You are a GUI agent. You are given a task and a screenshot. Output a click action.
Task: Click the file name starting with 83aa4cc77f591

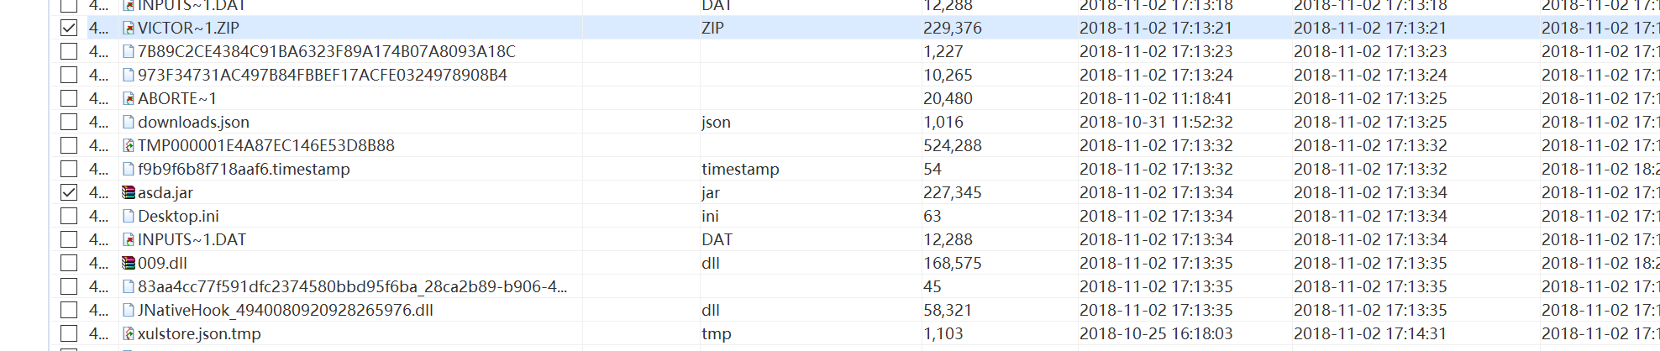click(353, 286)
